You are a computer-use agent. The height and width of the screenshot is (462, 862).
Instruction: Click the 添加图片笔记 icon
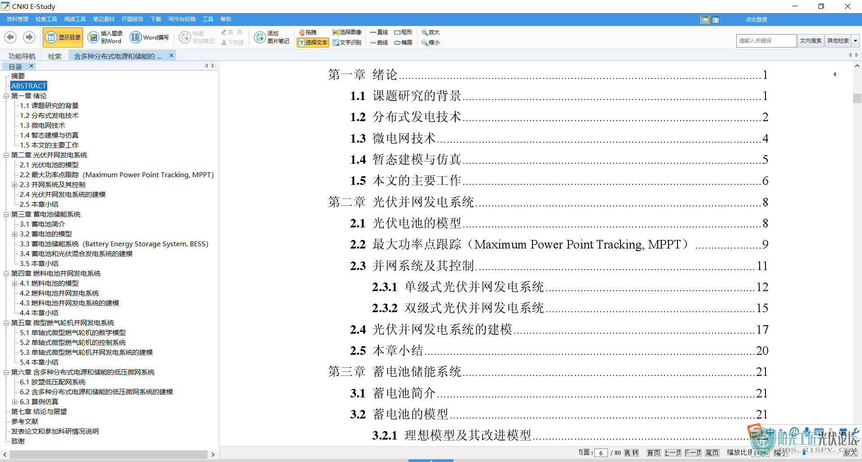(x=259, y=37)
